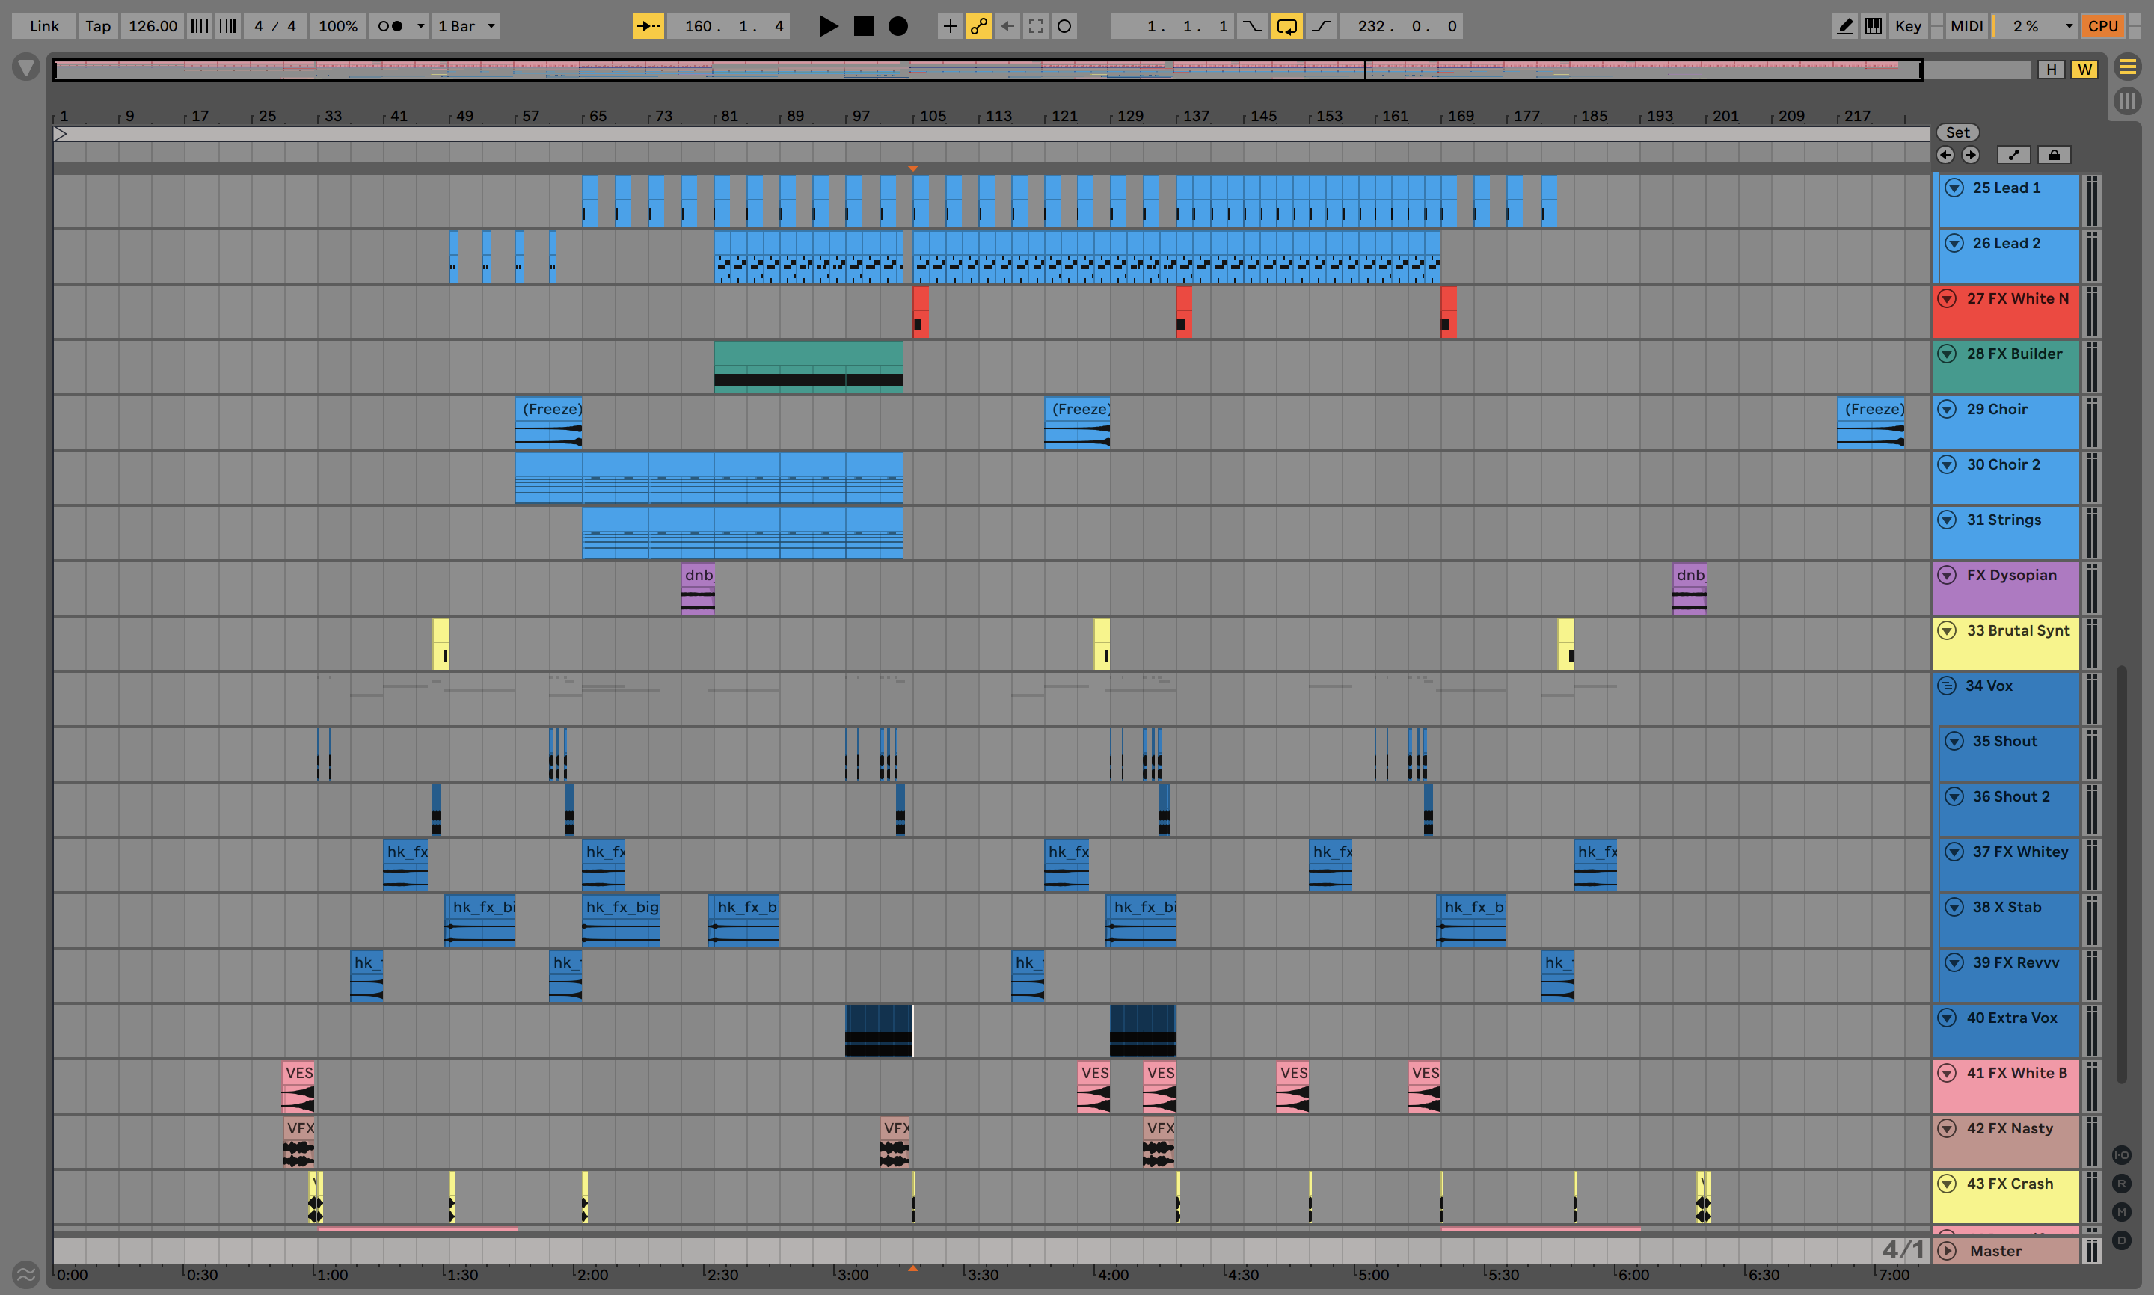Arm the Arrangement Record button
This screenshot has width=2154, height=1295.
(897, 26)
